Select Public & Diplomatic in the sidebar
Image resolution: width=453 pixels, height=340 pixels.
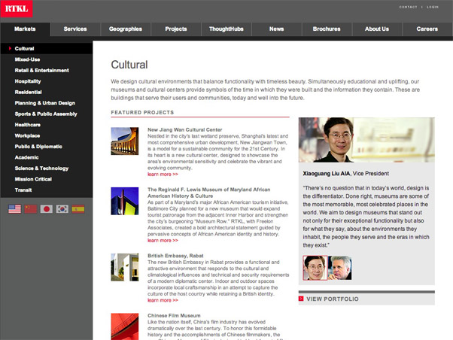[x=38, y=147]
